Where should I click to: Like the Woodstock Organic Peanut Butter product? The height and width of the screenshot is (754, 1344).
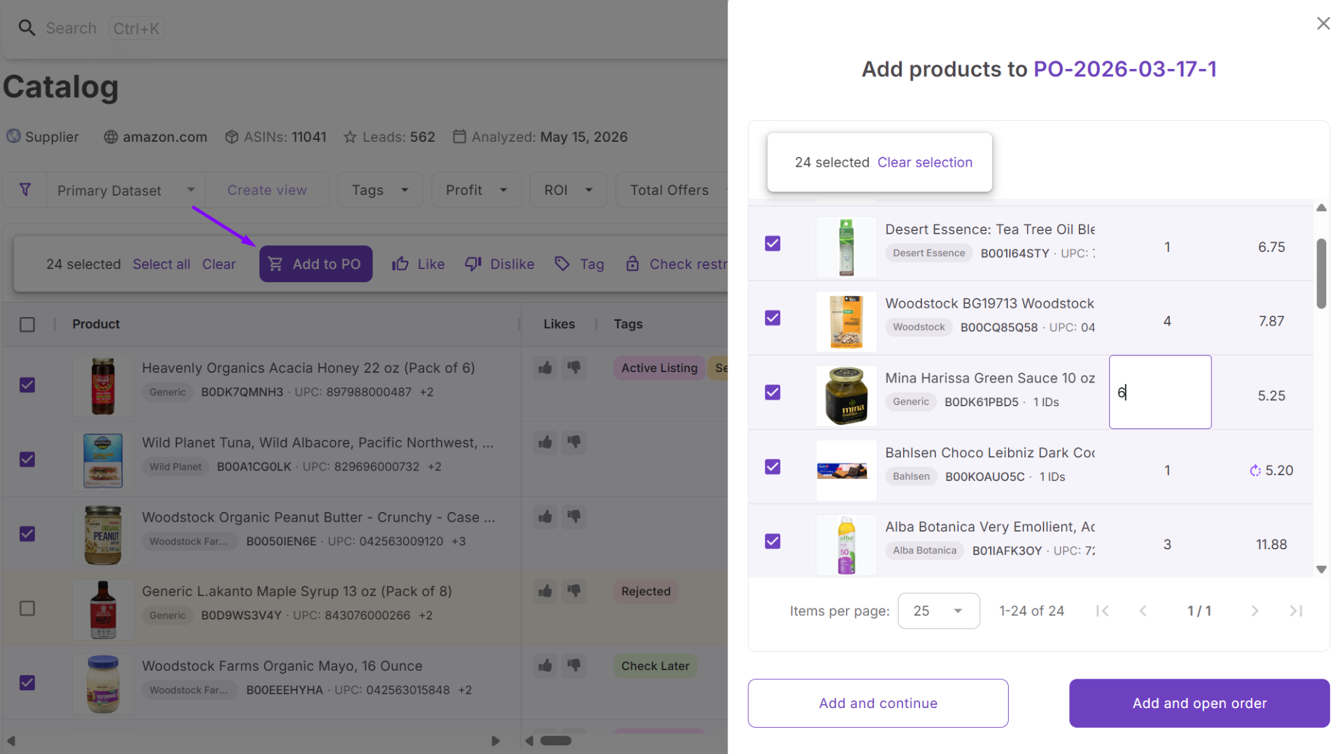pos(545,517)
